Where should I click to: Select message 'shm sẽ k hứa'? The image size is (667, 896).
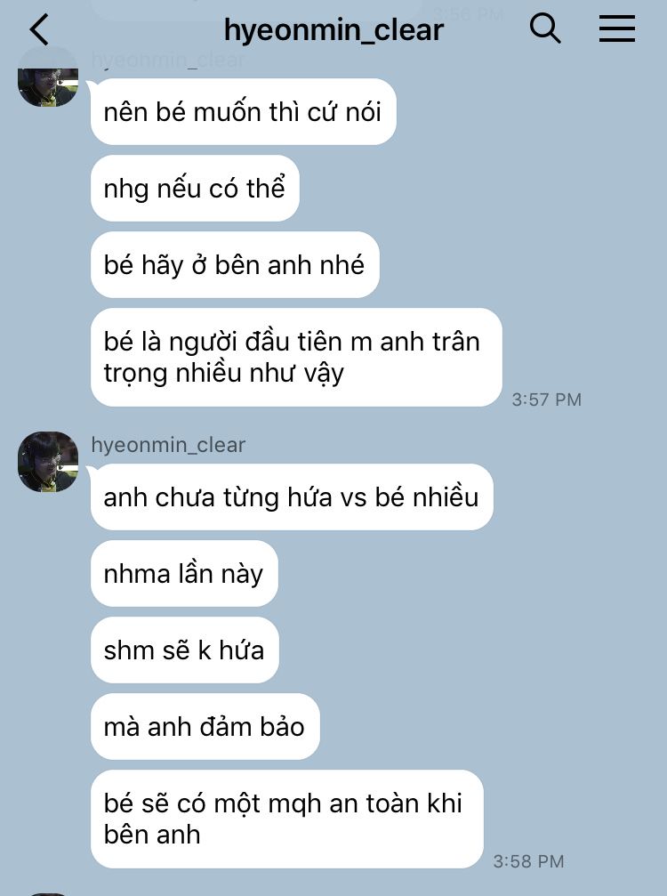(x=185, y=650)
